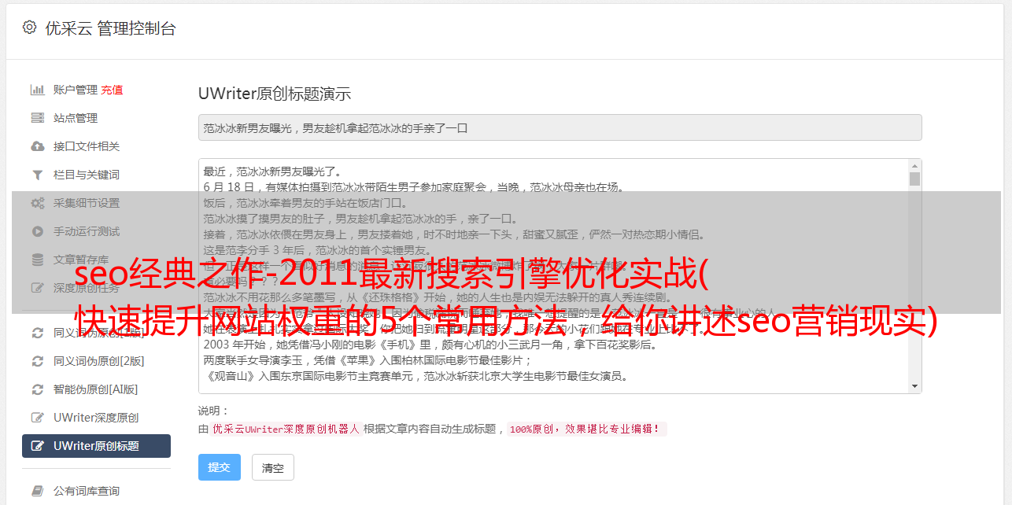Click the bar chart icon for 账户管理
Screen dimensions: 1012x505
pyautogui.click(x=37, y=90)
